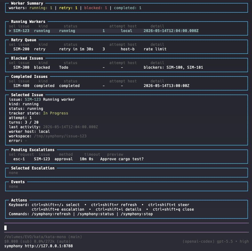Click the 'worker host: local' line

click(x=29, y=132)
